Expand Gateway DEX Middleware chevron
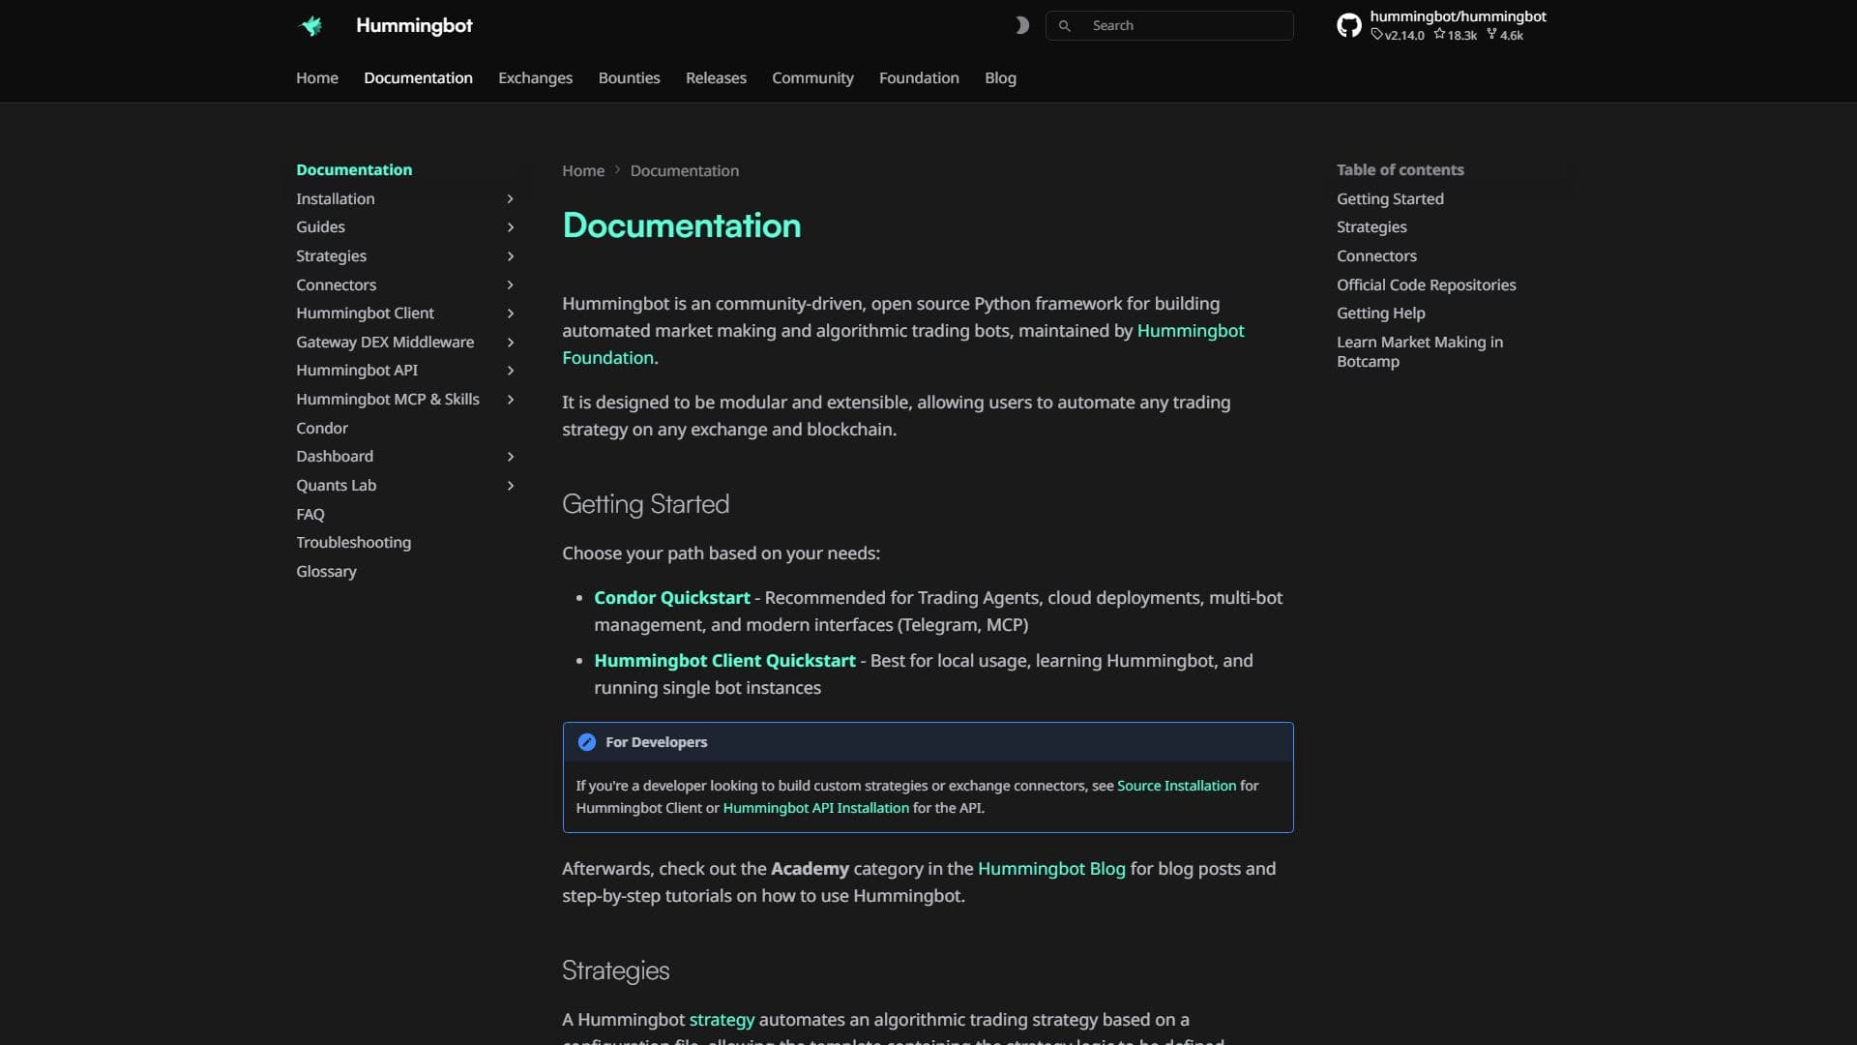This screenshot has height=1045, width=1857. (x=511, y=343)
